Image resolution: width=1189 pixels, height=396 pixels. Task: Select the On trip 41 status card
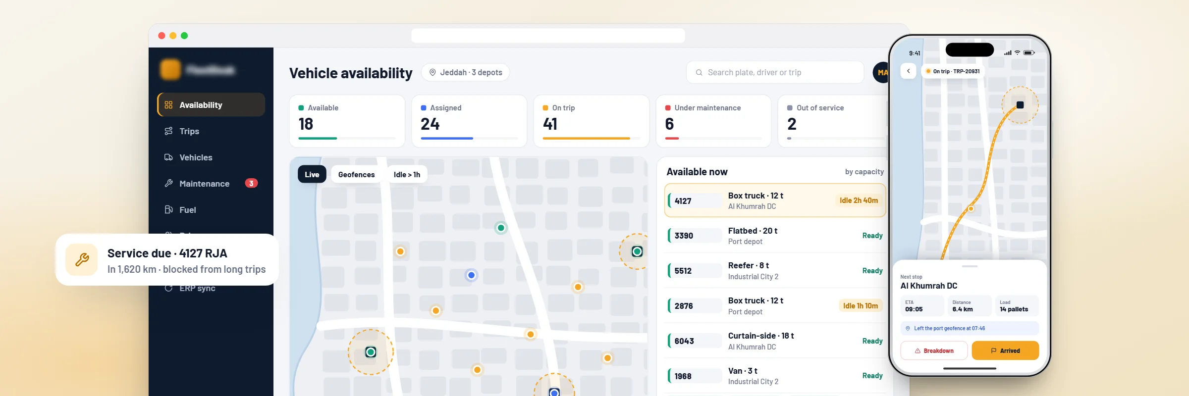click(x=591, y=121)
